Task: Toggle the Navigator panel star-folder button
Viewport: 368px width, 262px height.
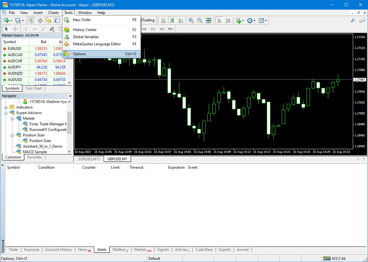Action: [49, 20]
